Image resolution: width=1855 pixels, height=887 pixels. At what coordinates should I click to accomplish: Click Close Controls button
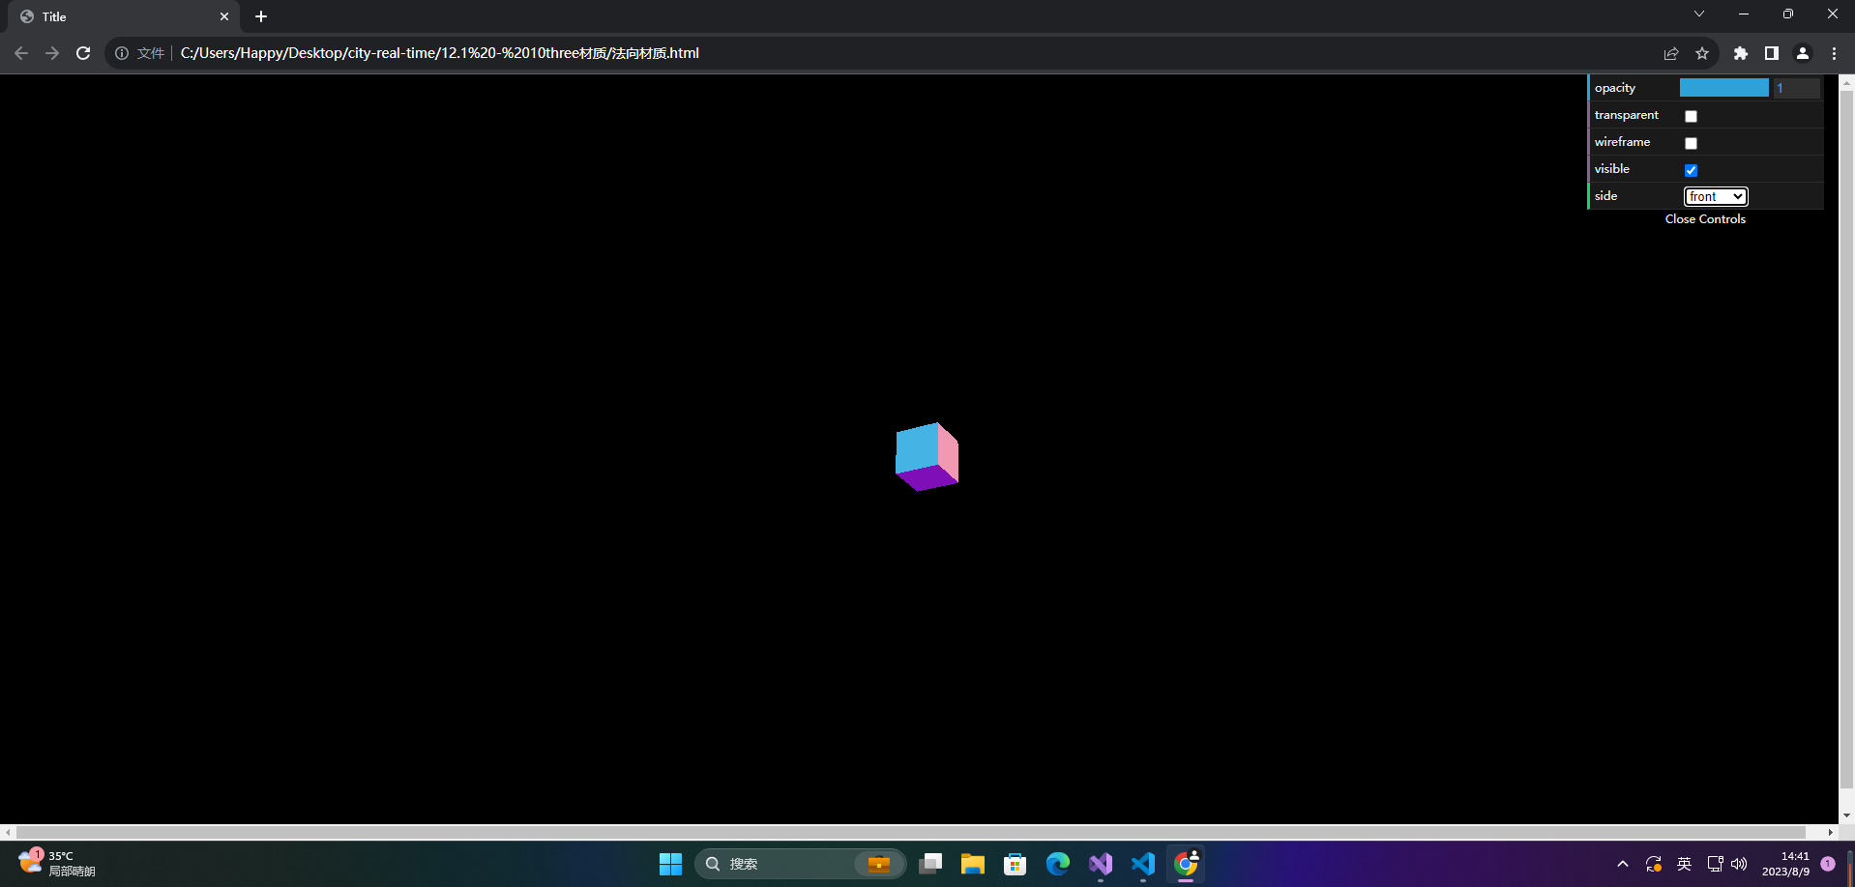tap(1705, 219)
